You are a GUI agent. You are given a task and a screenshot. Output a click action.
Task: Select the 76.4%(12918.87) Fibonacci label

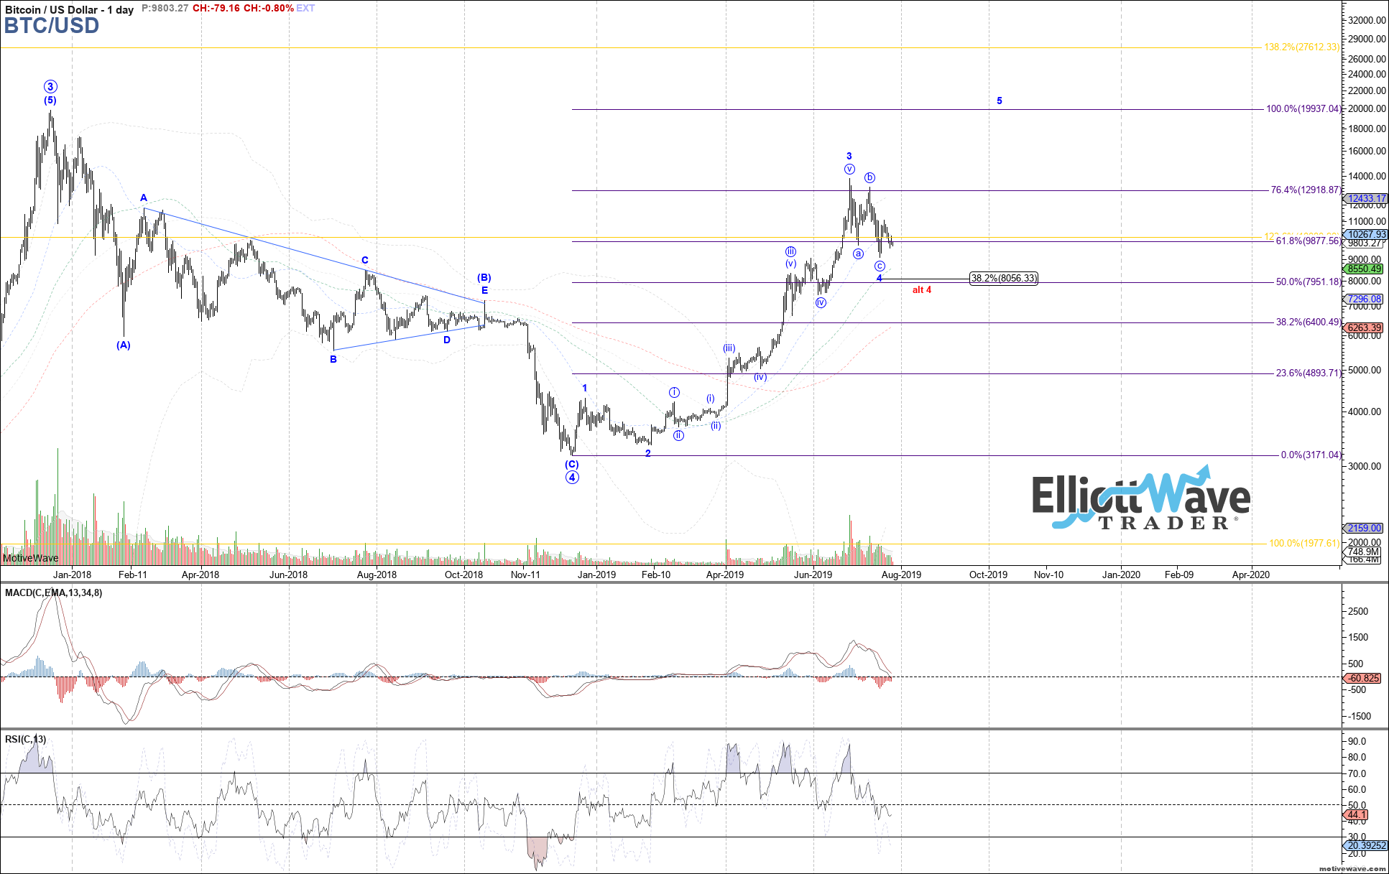1306,190
